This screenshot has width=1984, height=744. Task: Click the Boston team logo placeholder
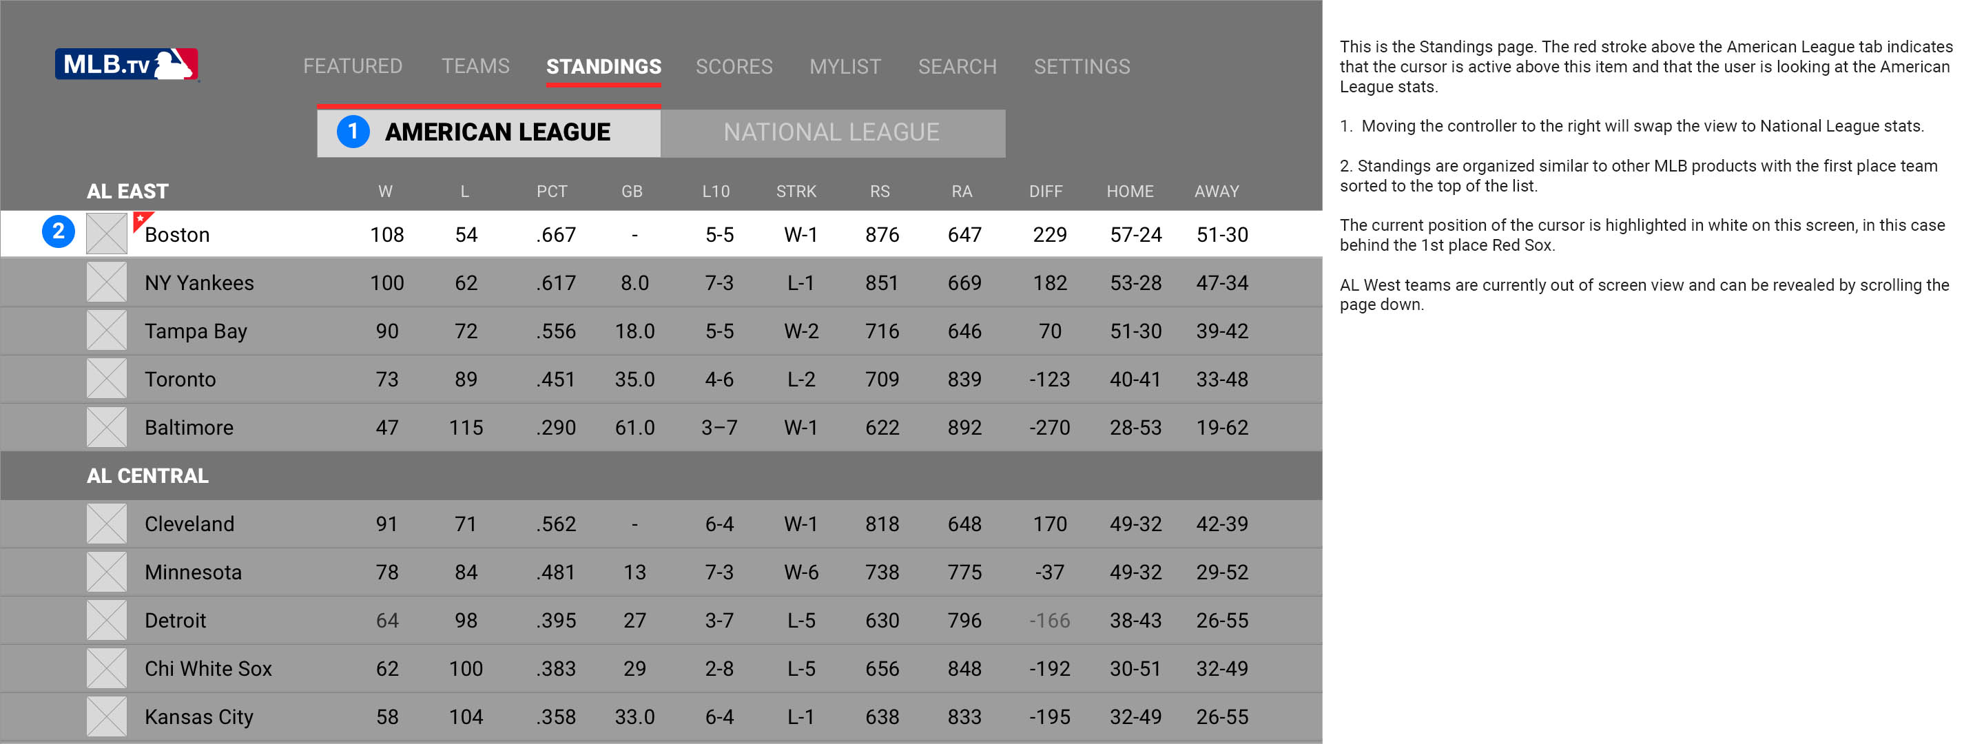click(106, 234)
